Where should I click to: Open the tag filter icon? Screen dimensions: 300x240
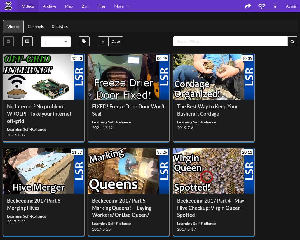[x=84, y=41]
